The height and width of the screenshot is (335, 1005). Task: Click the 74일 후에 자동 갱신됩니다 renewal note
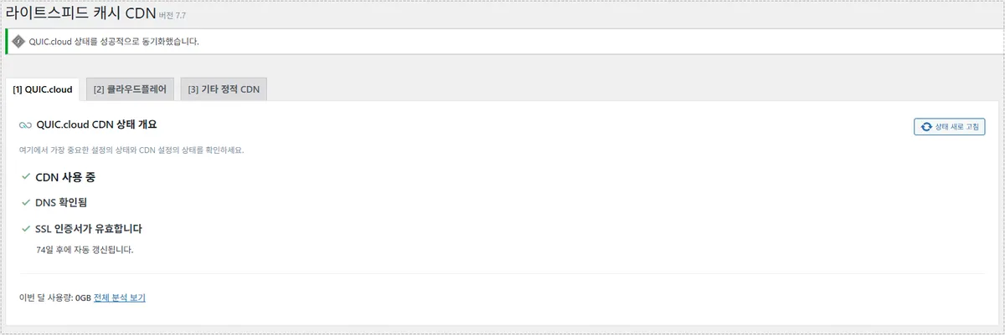pyautogui.click(x=85, y=249)
